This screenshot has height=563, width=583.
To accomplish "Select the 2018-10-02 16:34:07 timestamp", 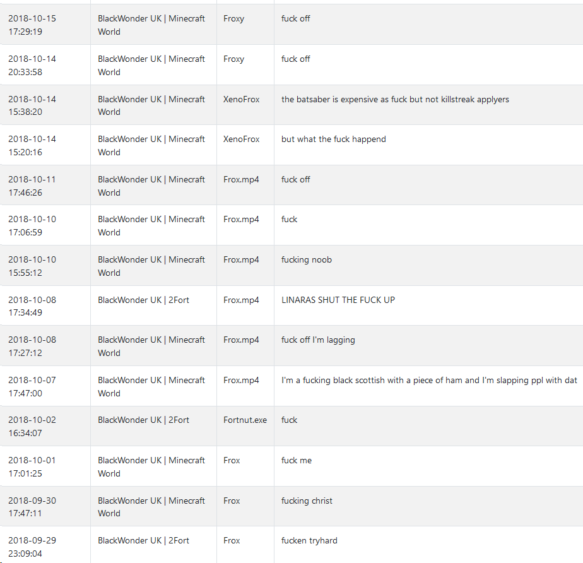I will point(32,426).
